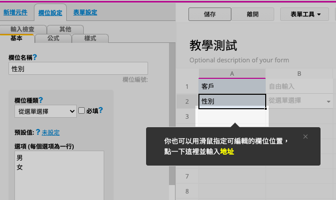Toggle the 必填 checkbox
This screenshot has width=336, height=200.
point(81,111)
